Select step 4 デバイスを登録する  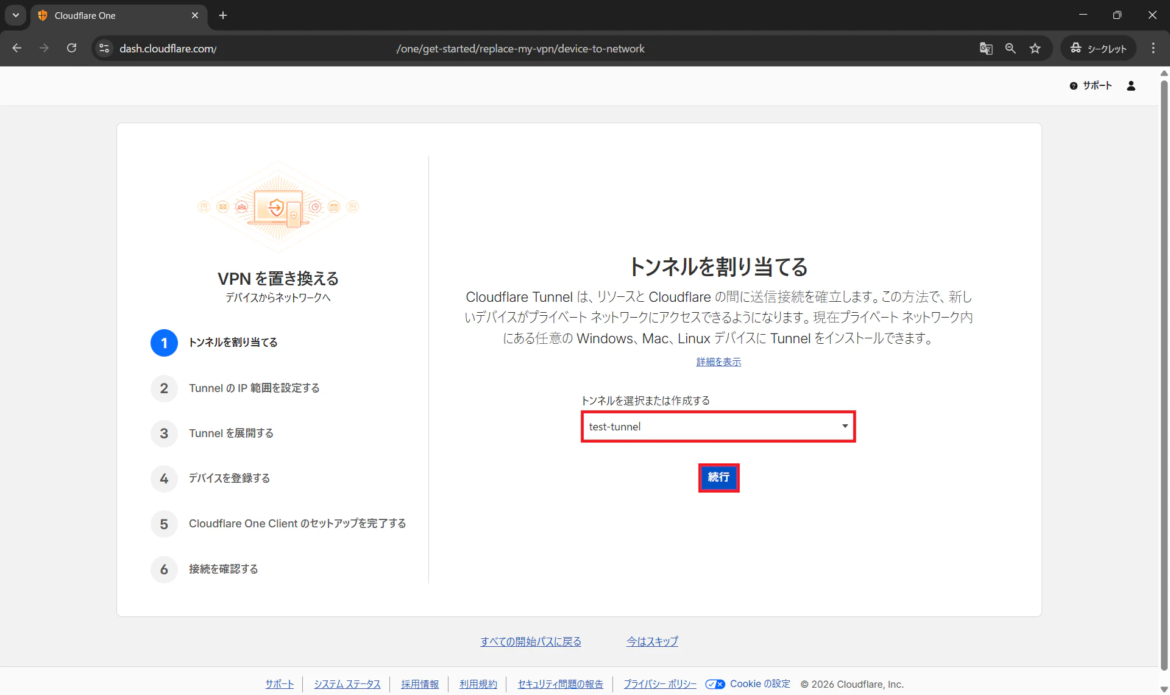click(210, 479)
